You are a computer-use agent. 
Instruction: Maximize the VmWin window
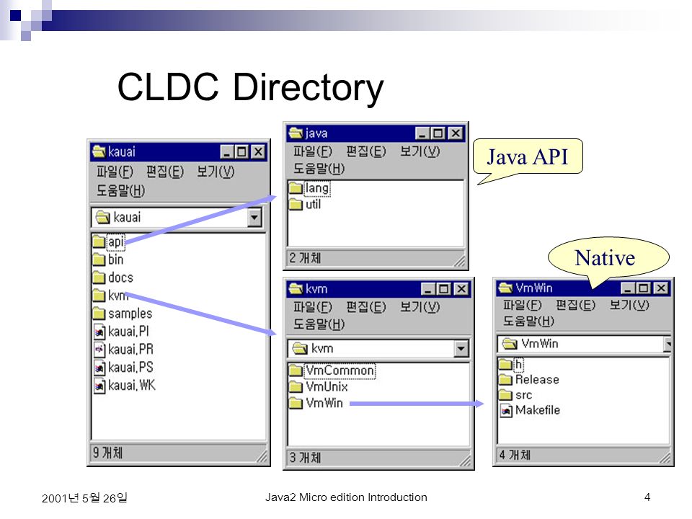tap(644, 288)
